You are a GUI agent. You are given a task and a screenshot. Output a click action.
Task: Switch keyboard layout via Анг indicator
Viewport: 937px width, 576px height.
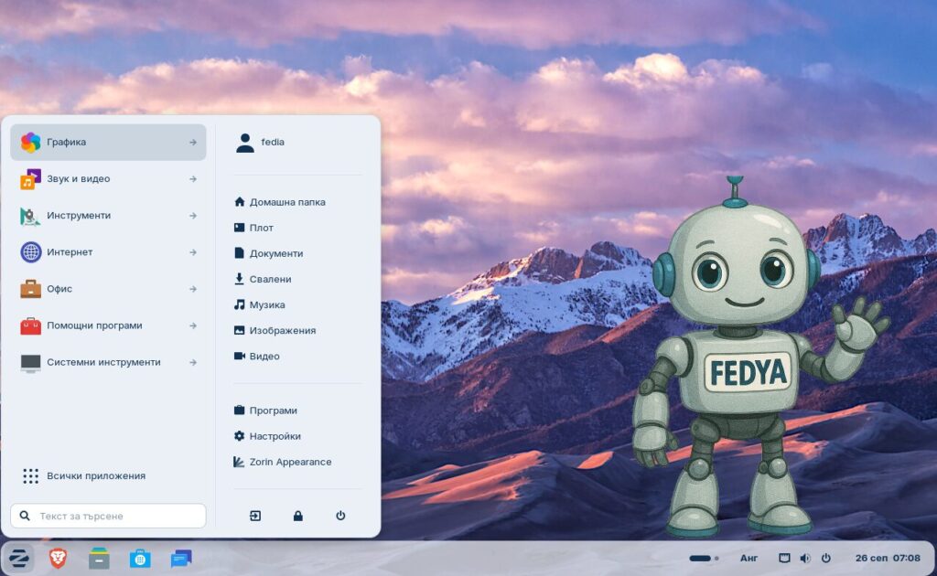(x=749, y=558)
